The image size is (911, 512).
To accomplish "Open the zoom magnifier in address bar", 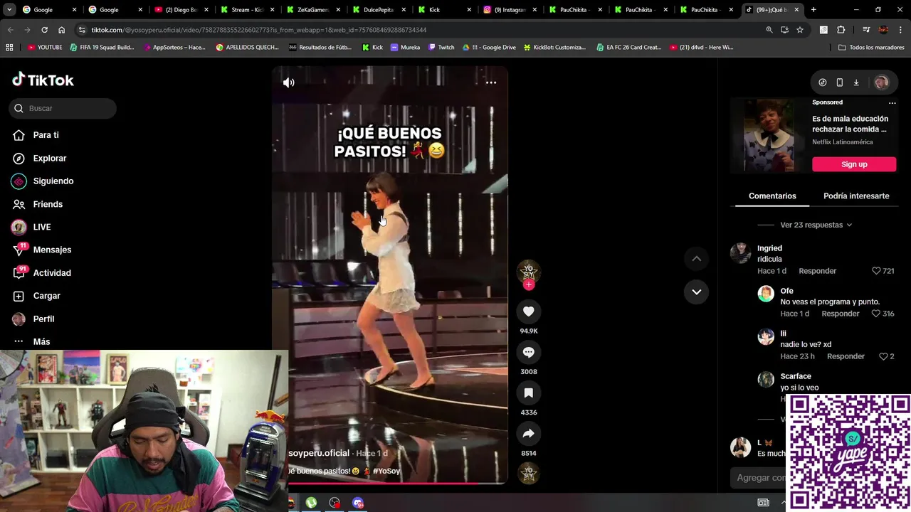I will click(769, 30).
